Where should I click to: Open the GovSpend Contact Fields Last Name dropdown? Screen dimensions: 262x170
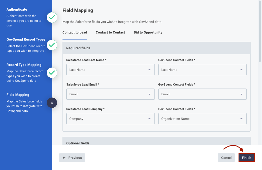click(202, 69)
